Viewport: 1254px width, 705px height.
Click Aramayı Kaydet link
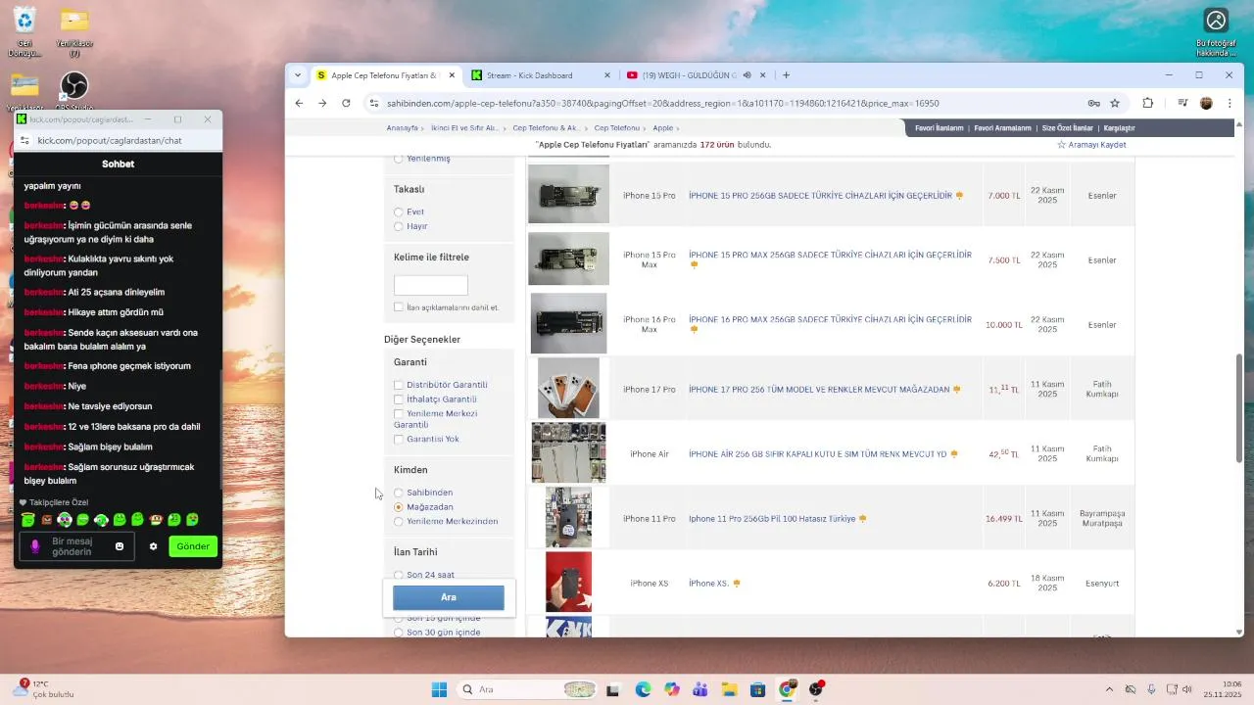[x=1091, y=145]
